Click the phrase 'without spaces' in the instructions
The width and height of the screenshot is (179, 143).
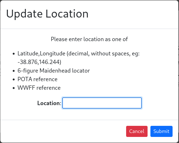click(x=110, y=54)
